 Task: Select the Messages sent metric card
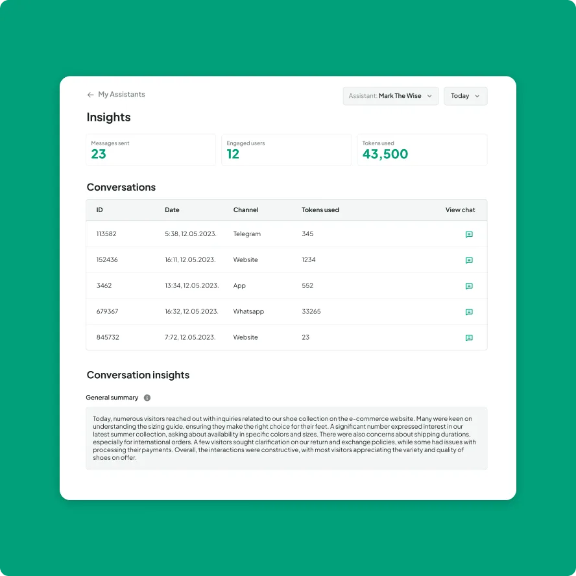point(151,150)
